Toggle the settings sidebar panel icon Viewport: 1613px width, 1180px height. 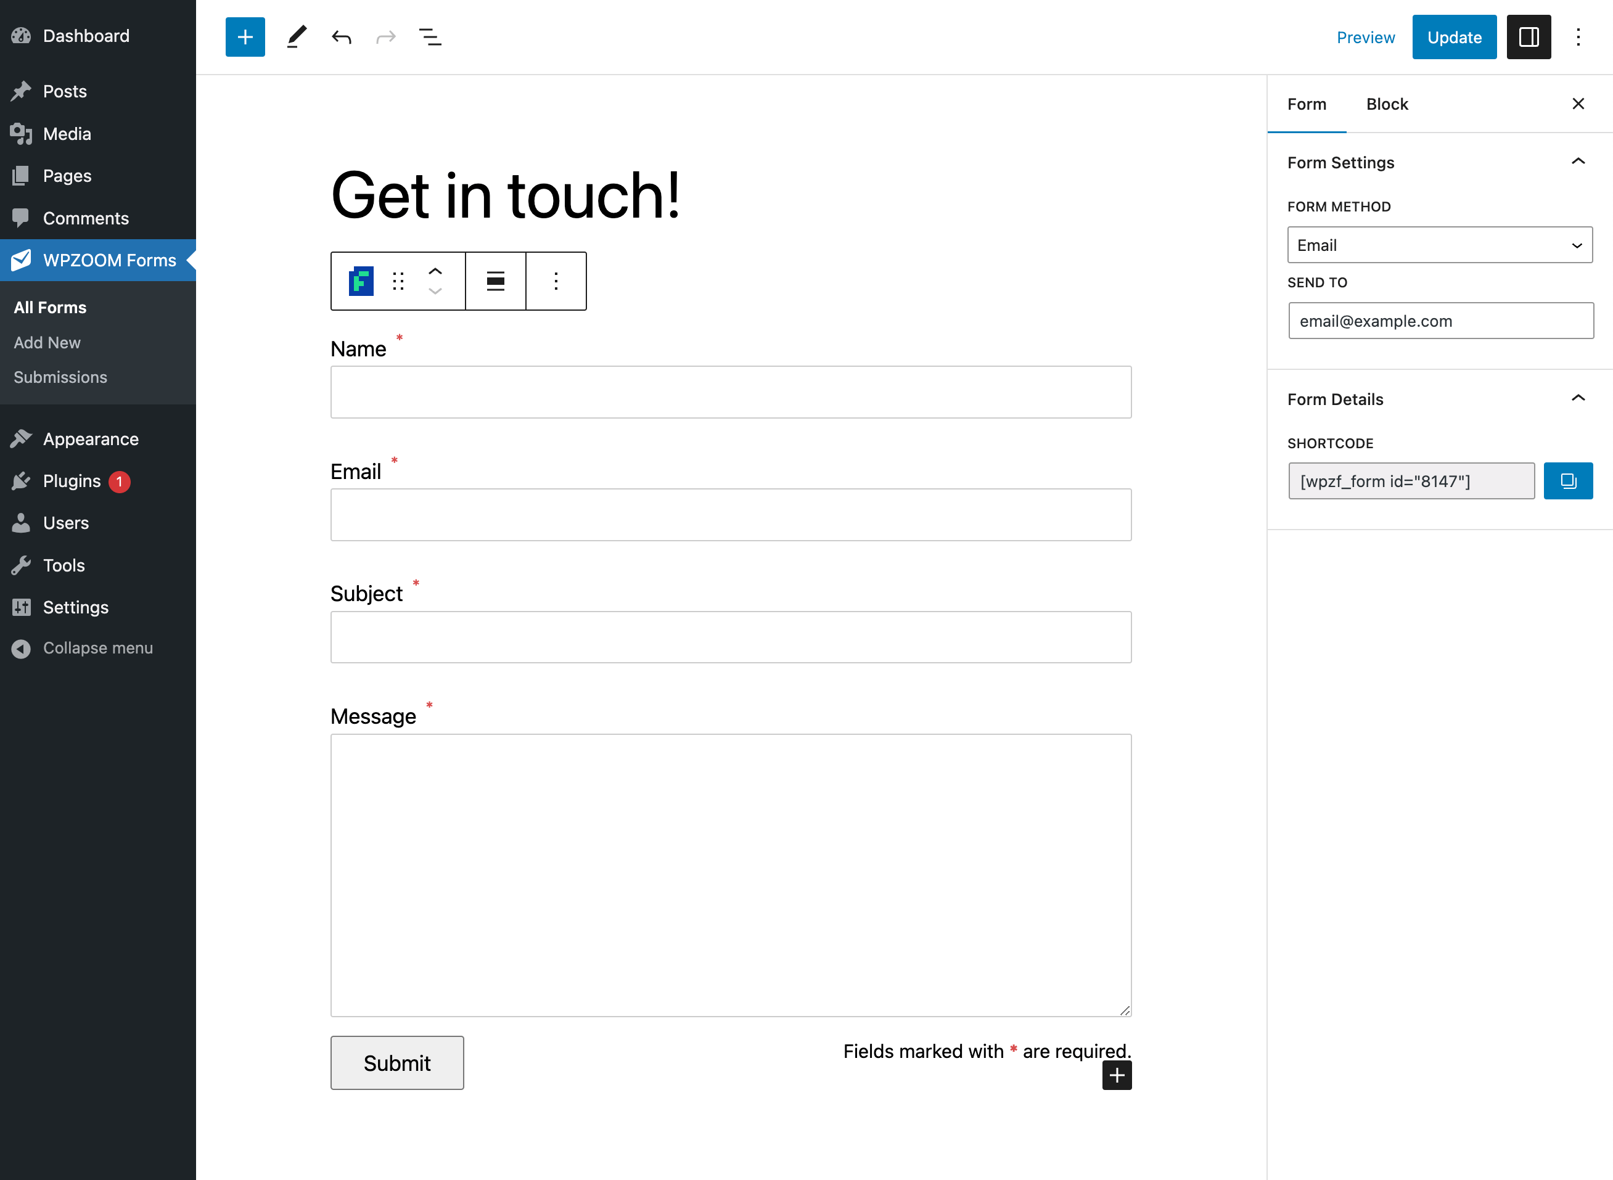(1529, 37)
